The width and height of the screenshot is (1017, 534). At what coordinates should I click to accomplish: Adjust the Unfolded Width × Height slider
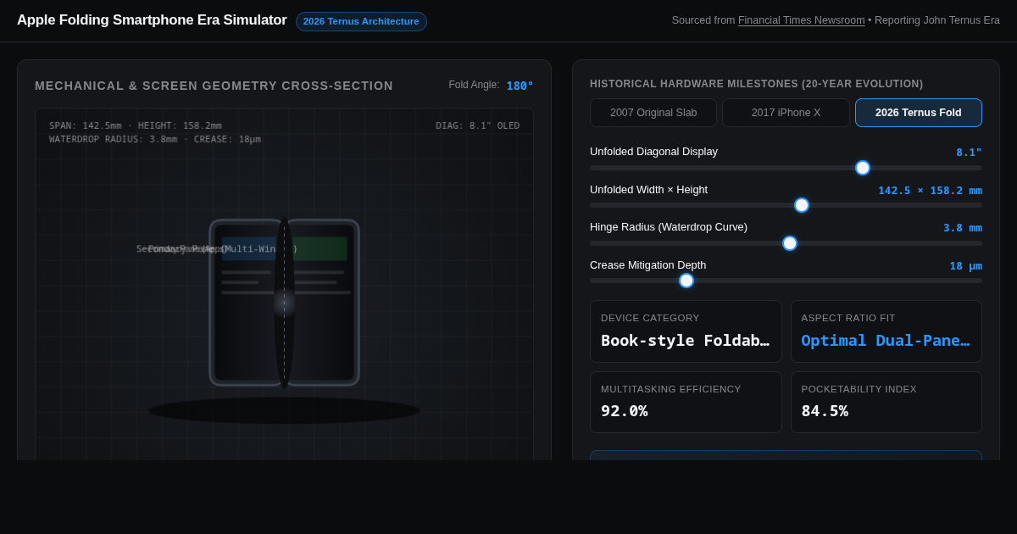tap(786, 205)
